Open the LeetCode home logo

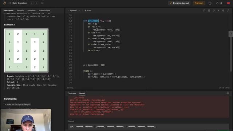(x=5, y=3)
